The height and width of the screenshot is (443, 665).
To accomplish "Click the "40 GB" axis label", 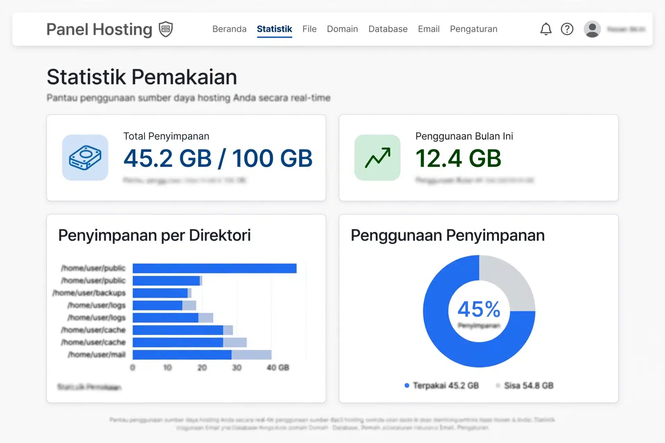I will click(x=278, y=368).
